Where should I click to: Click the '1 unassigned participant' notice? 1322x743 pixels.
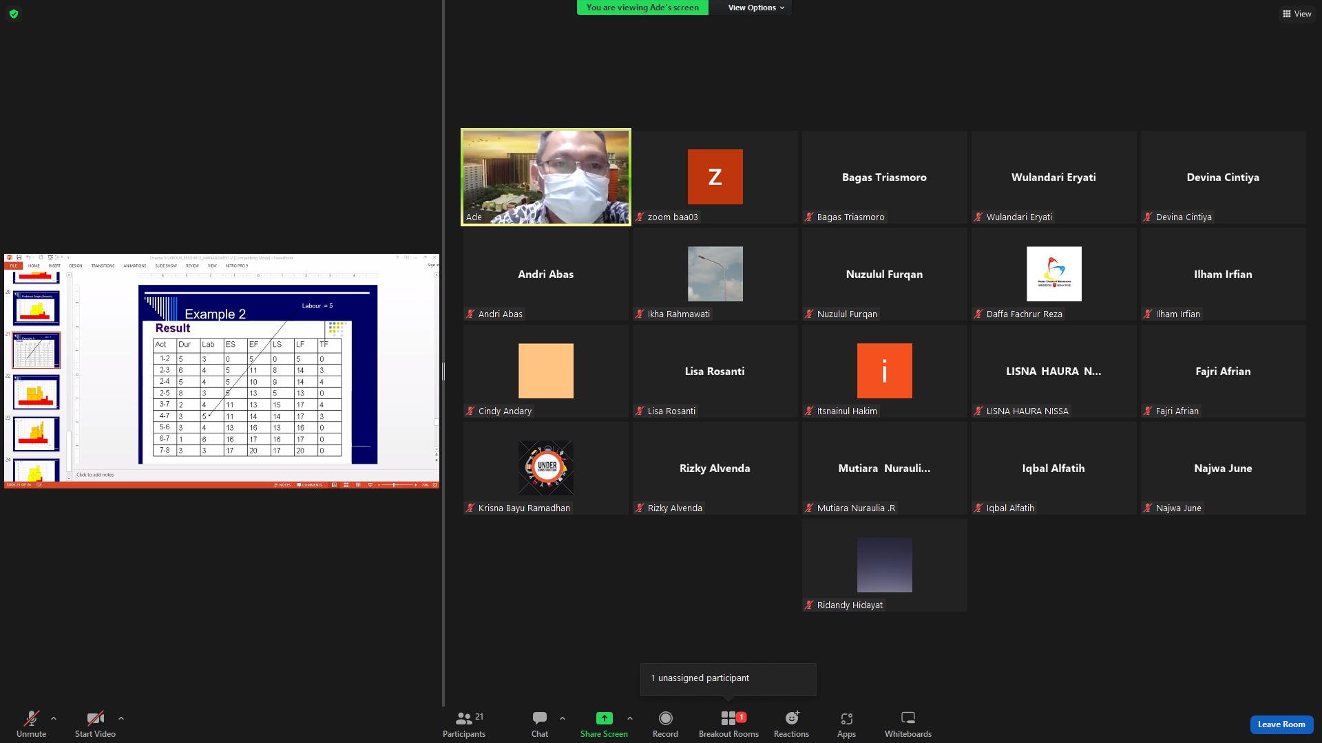tap(728, 678)
